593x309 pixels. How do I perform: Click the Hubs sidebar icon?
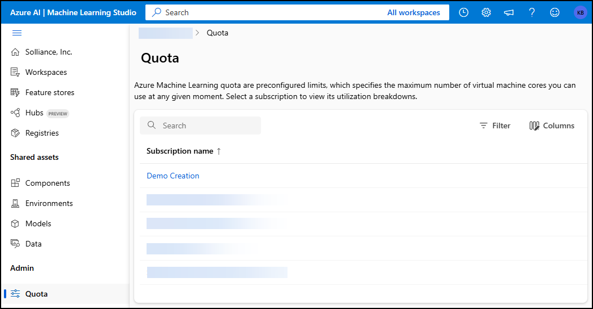pyautogui.click(x=15, y=113)
